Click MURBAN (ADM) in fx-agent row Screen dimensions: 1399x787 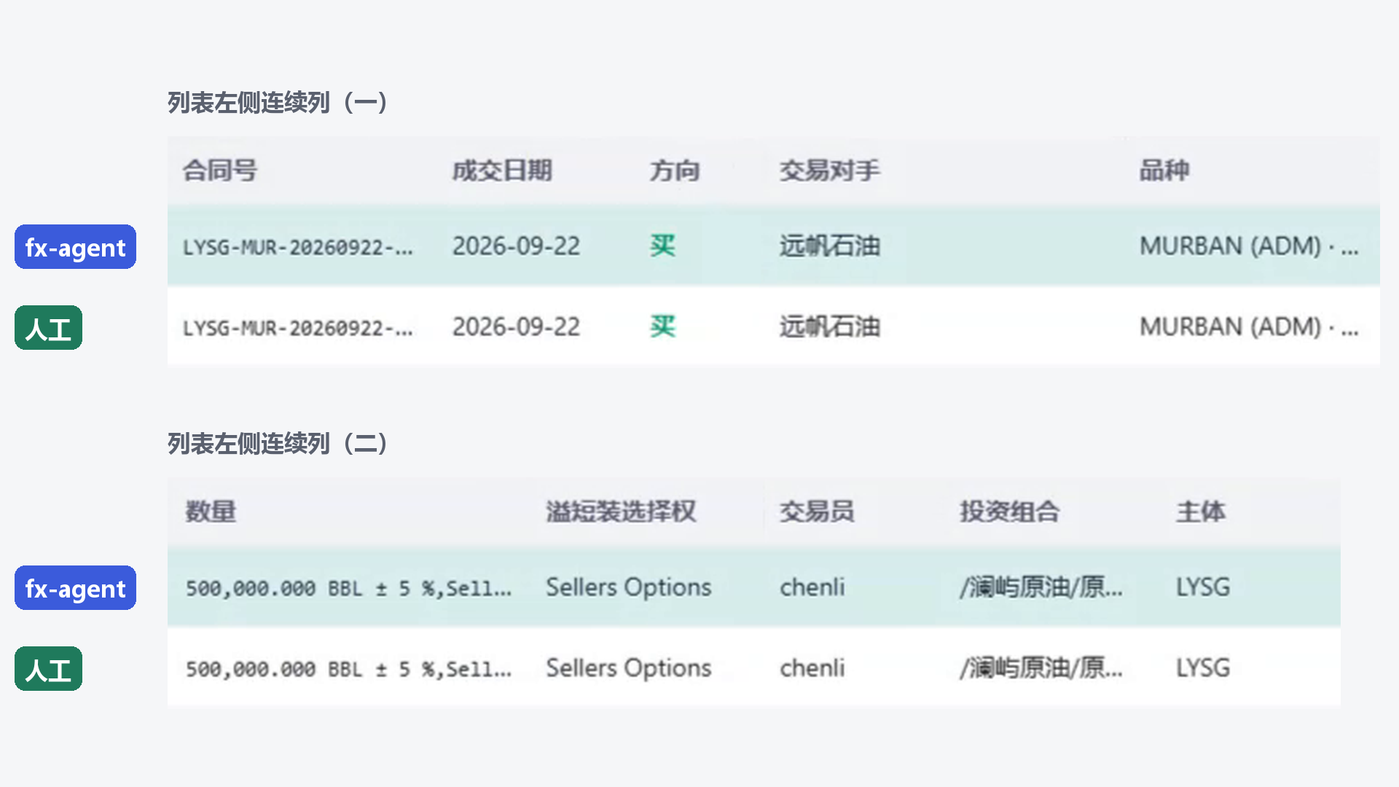(1249, 246)
